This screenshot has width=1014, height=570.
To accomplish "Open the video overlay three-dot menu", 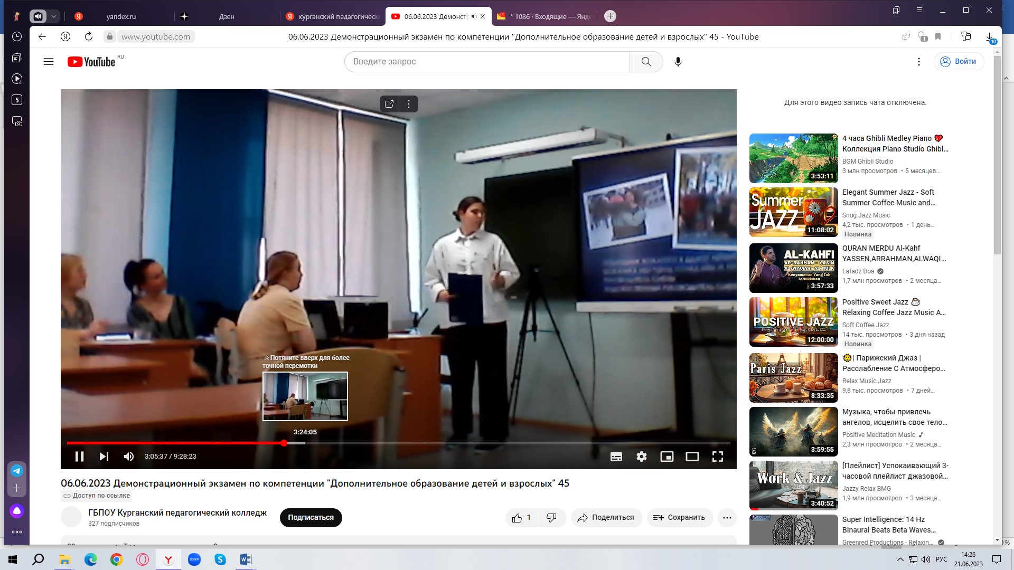I will pyautogui.click(x=409, y=104).
